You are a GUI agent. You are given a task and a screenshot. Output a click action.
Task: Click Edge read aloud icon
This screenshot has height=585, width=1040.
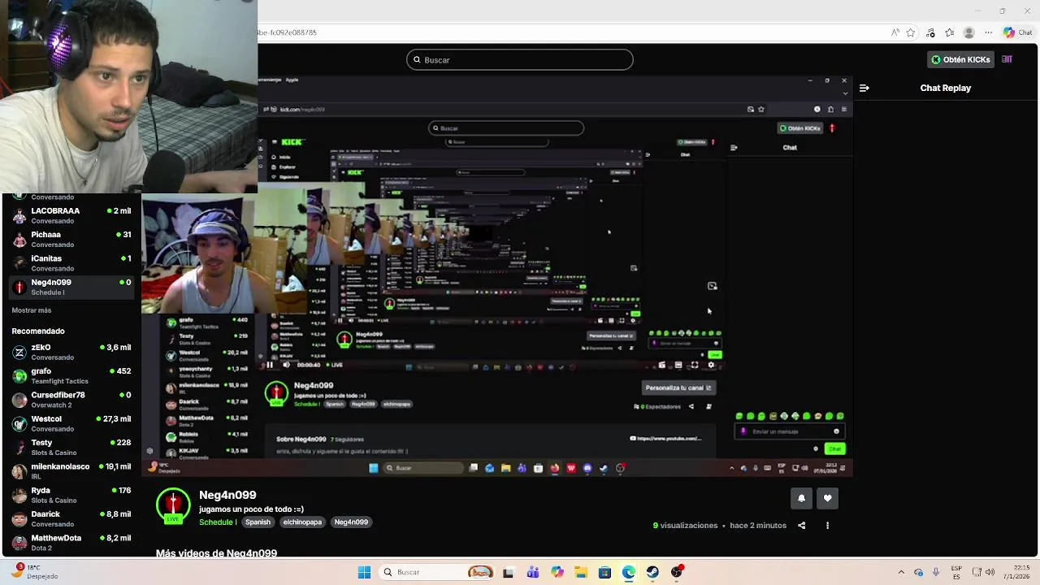coord(895,32)
